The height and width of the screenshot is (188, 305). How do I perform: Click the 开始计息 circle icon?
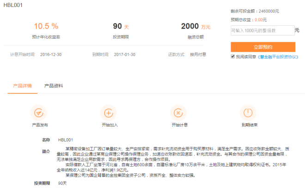click(178, 112)
